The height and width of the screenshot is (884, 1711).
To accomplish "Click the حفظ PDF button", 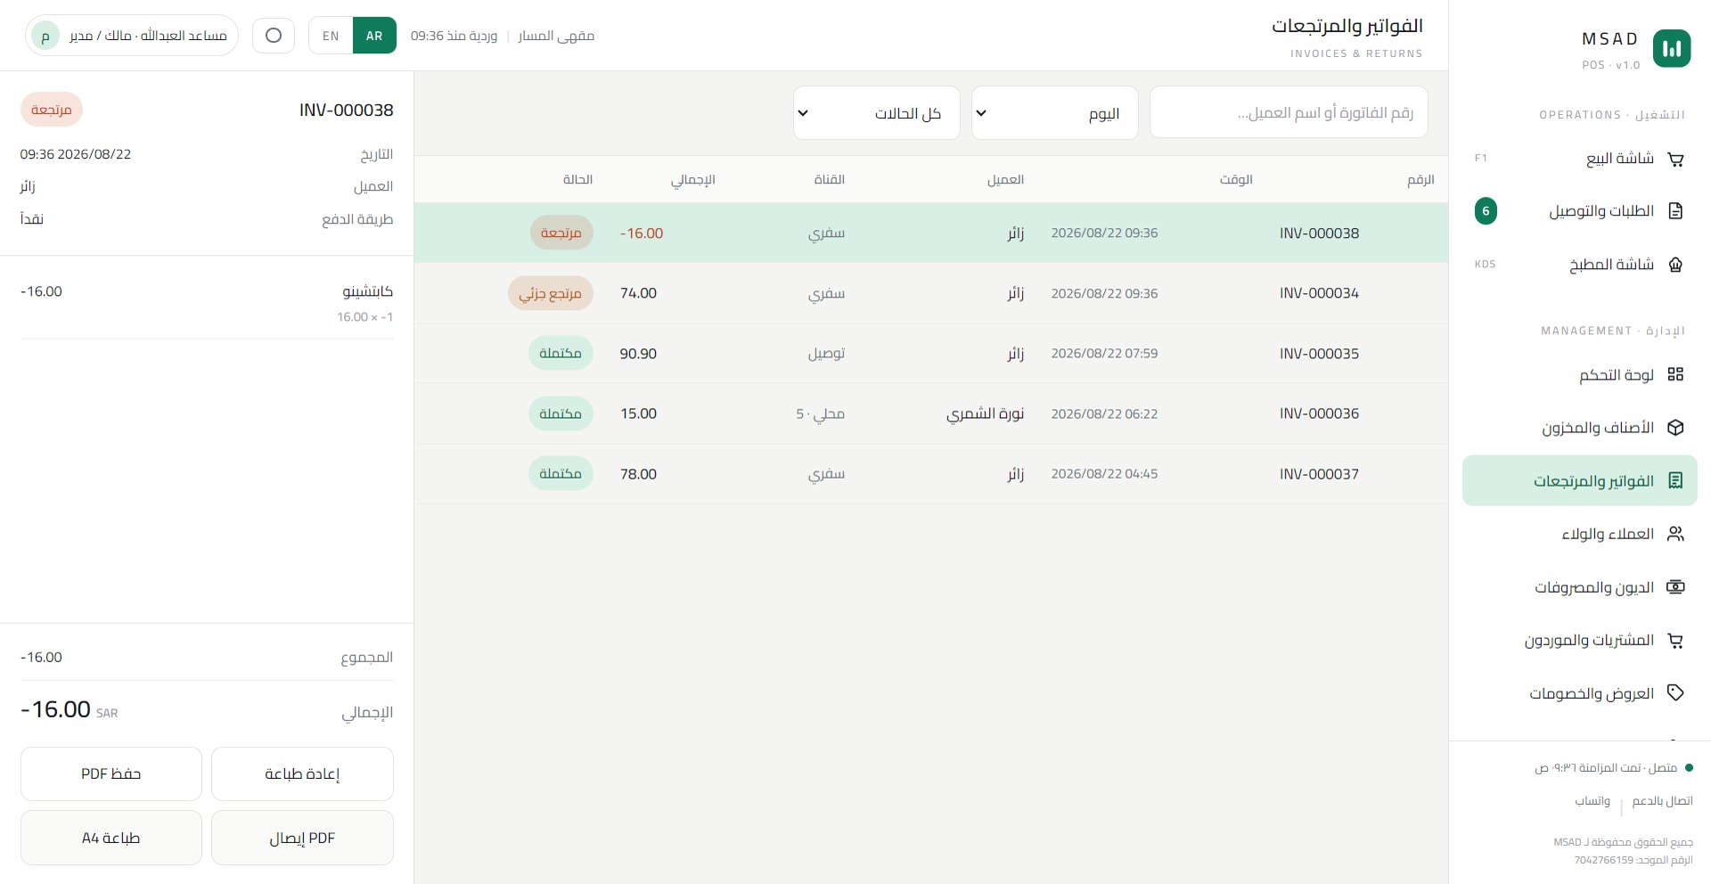I will pyautogui.click(x=111, y=773).
